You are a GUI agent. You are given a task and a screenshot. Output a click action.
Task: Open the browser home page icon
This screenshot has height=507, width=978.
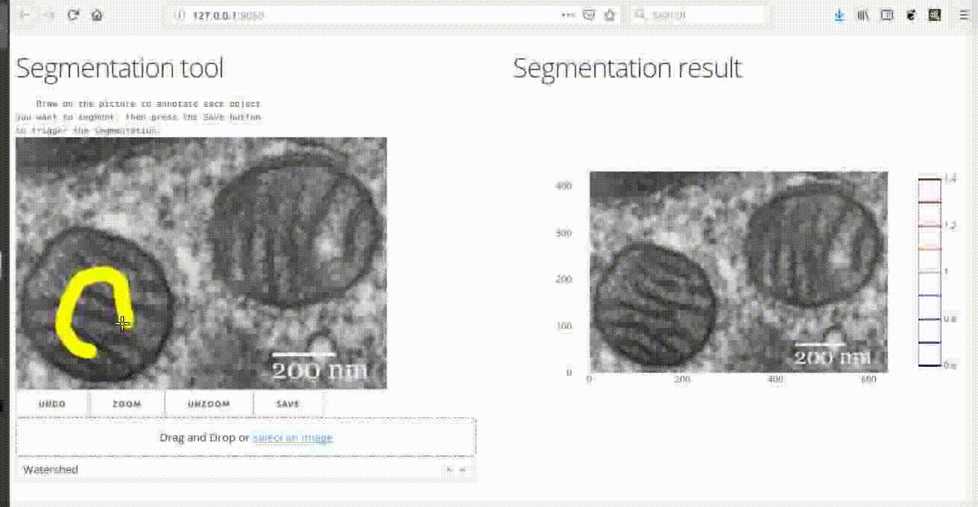97,15
